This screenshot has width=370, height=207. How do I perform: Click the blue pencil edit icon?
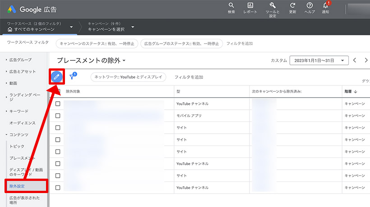click(56, 77)
